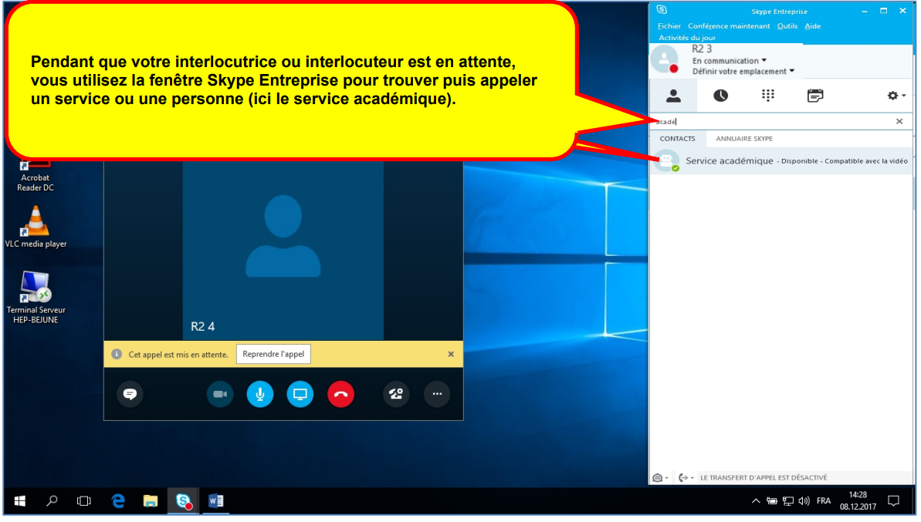The height and width of the screenshot is (522, 921).
Task: Select the Service académique contact result
Action: [x=781, y=160]
